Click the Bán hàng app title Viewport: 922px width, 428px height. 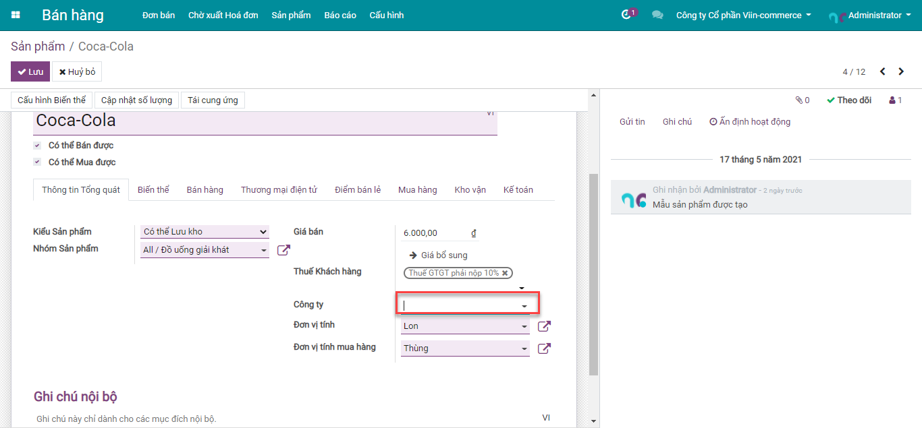(73, 15)
